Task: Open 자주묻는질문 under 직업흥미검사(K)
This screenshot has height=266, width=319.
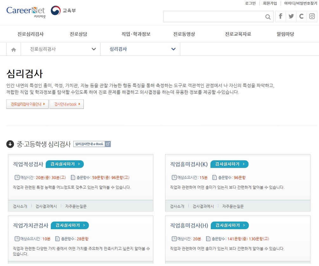Action: pos(233,206)
